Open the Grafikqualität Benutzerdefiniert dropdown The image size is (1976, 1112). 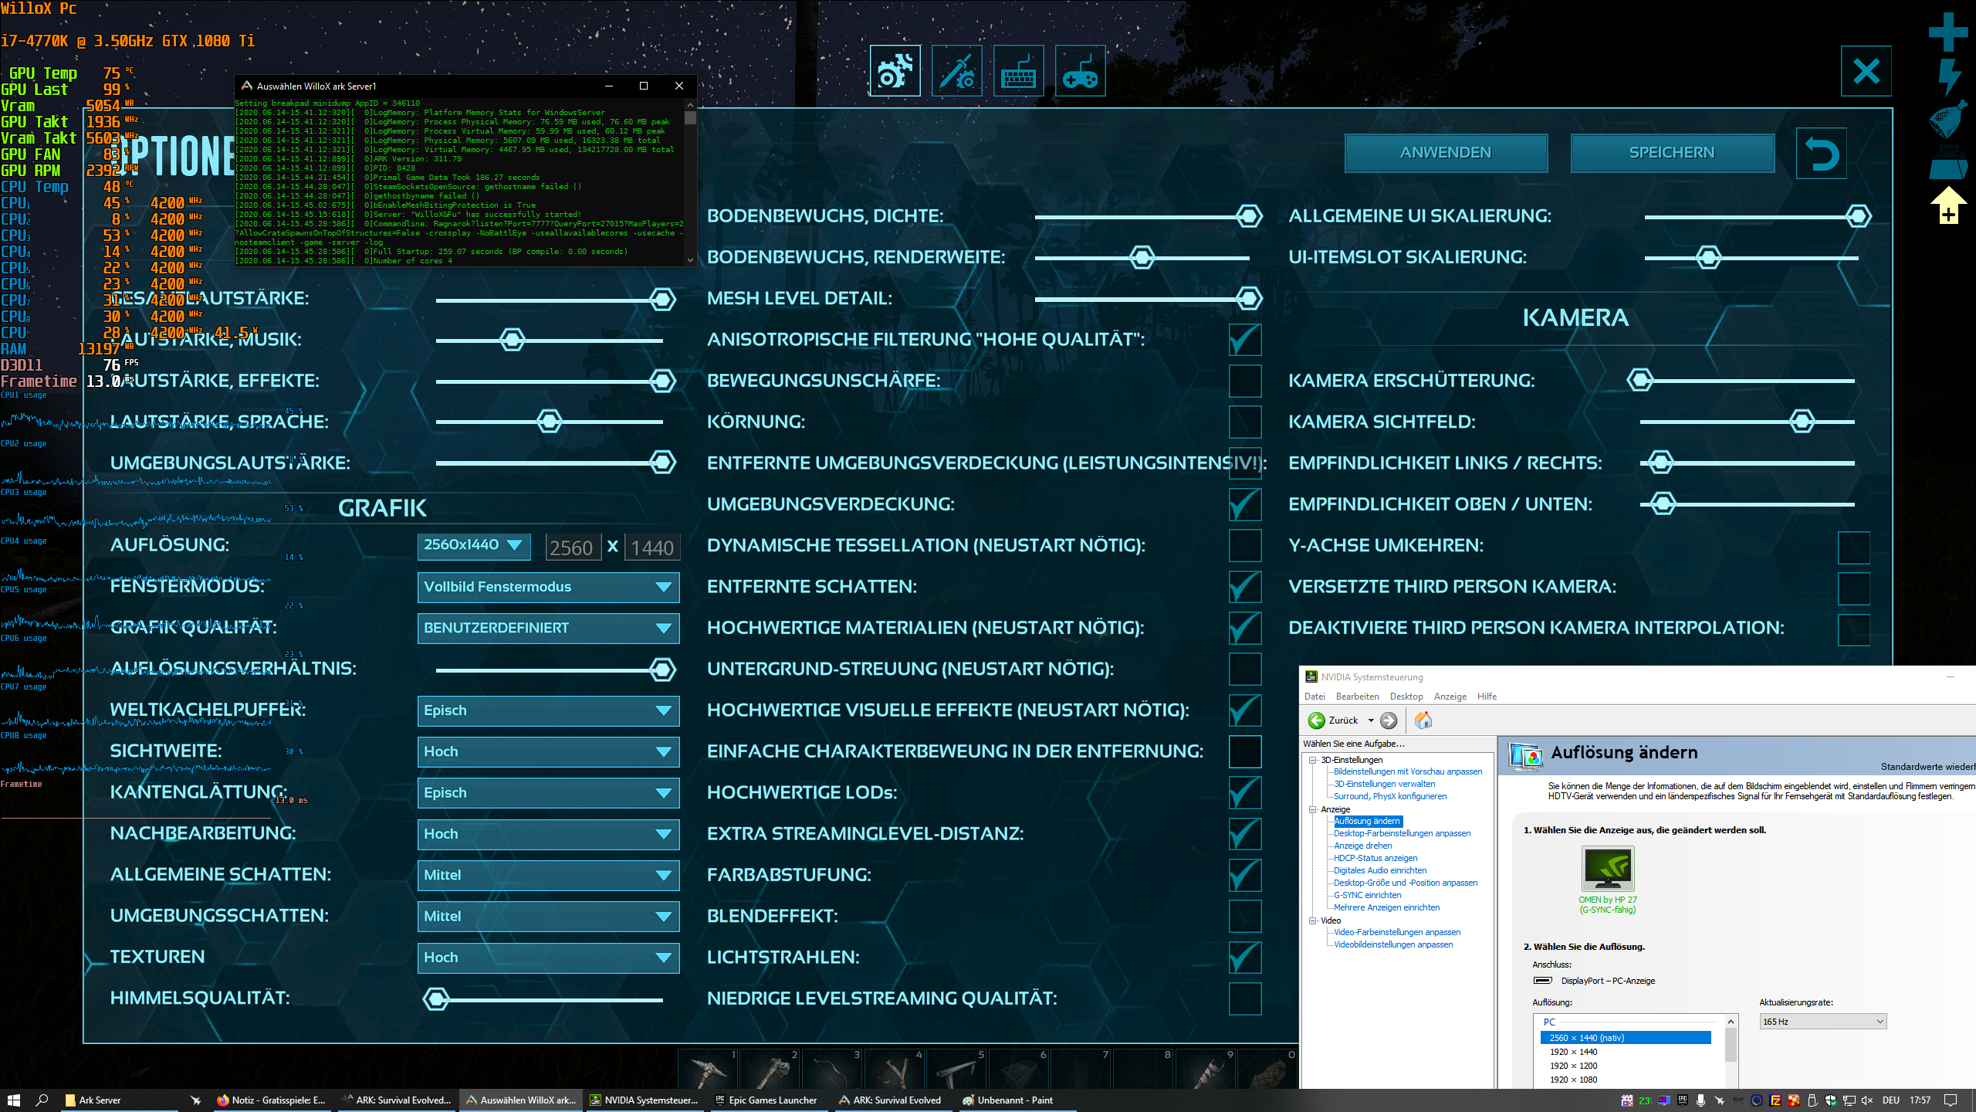click(548, 628)
